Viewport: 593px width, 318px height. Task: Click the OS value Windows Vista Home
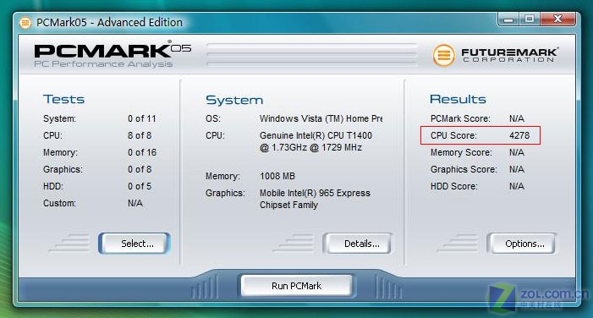[x=321, y=118]
